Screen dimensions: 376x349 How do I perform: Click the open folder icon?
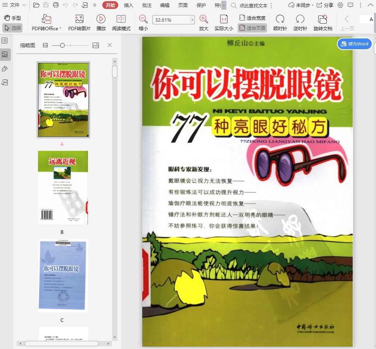[36, 5]
